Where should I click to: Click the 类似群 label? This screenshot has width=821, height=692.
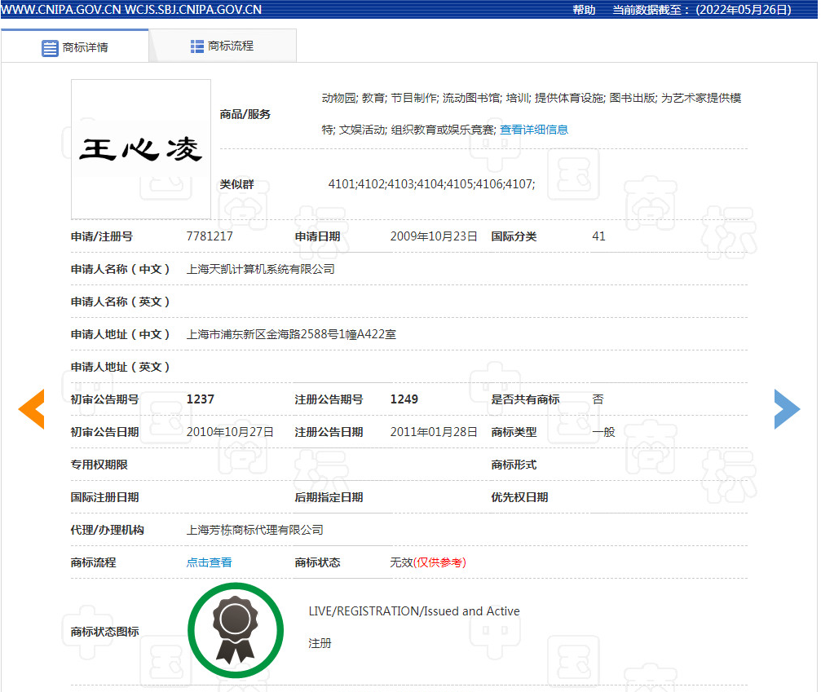pyautogui.click(x=236, y=183)
